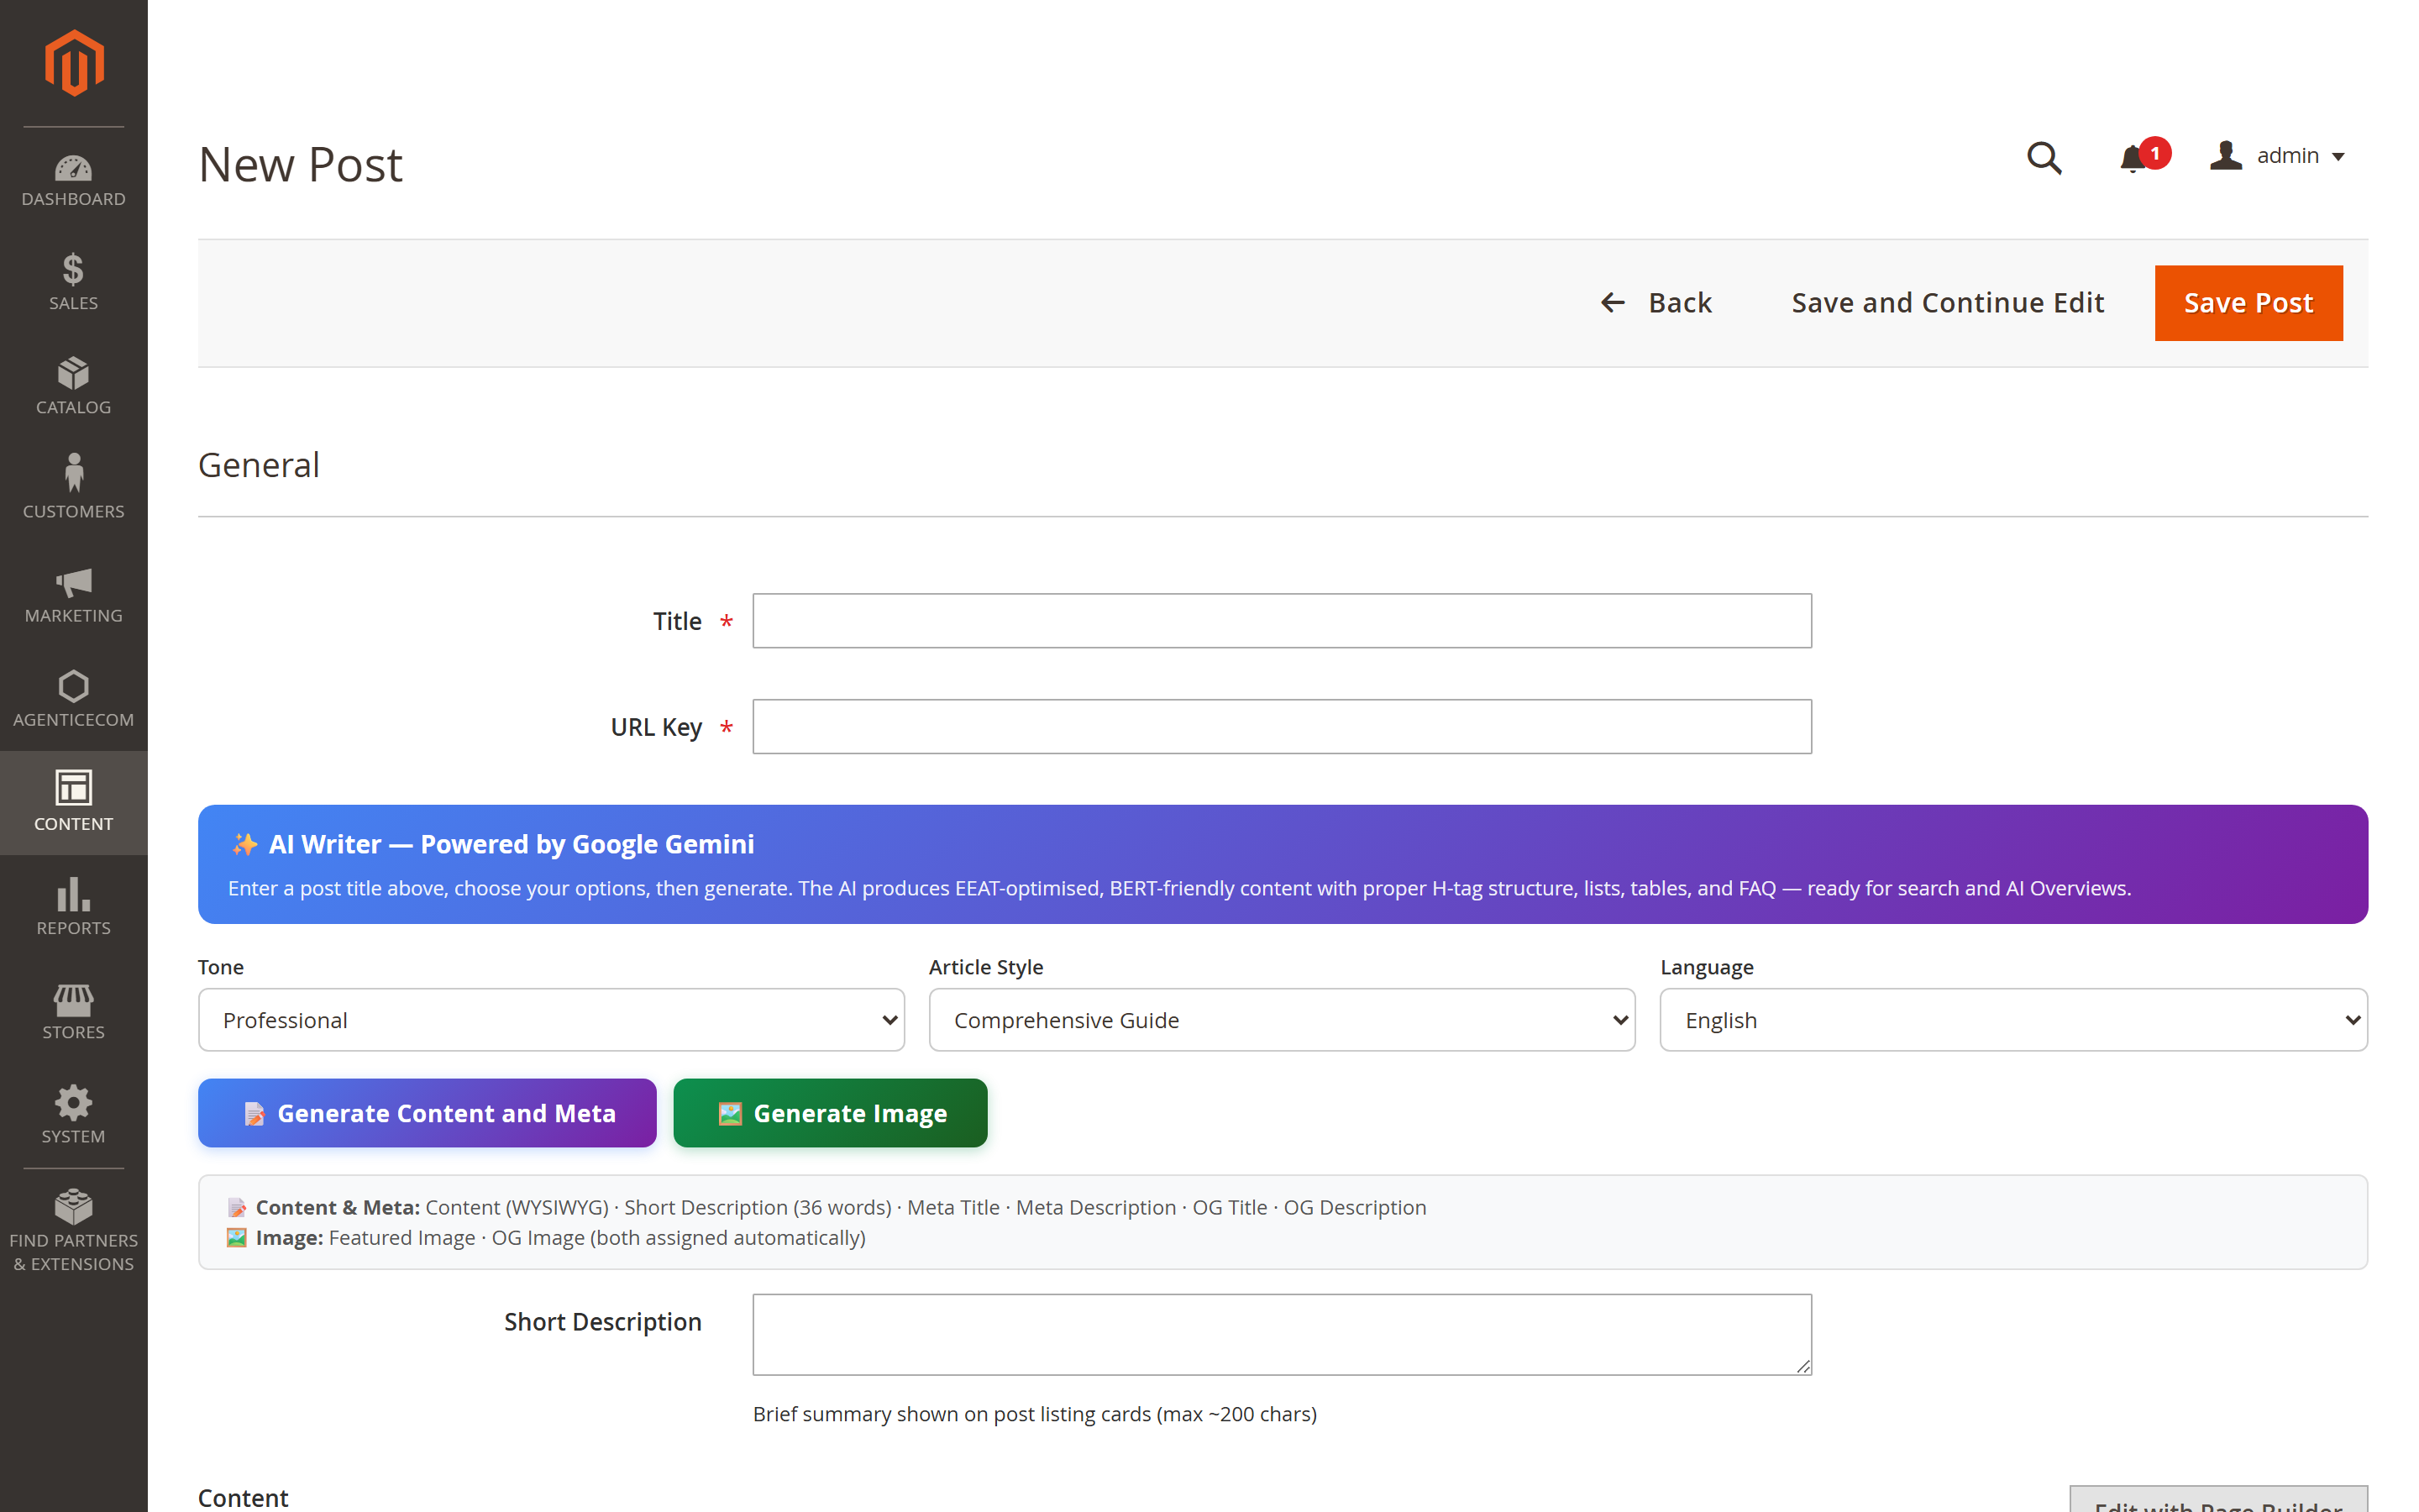Open the Catalog menu
Screen dimensions: 2419x1512
(x=73, y=386)
